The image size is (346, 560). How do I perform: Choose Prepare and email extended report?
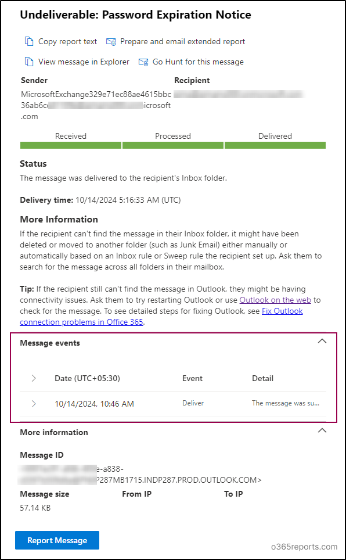tap(182, 41)
